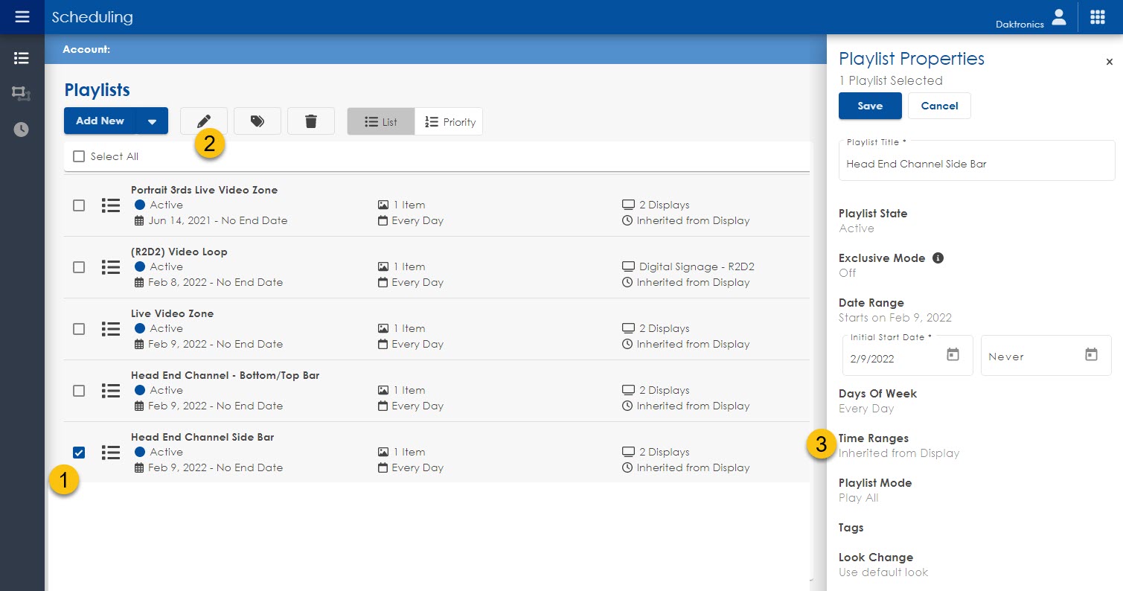The height and width of the screenshot is (591, 1123).
Task: Open the Initial Start Date calendar picker
Action: 953,355
